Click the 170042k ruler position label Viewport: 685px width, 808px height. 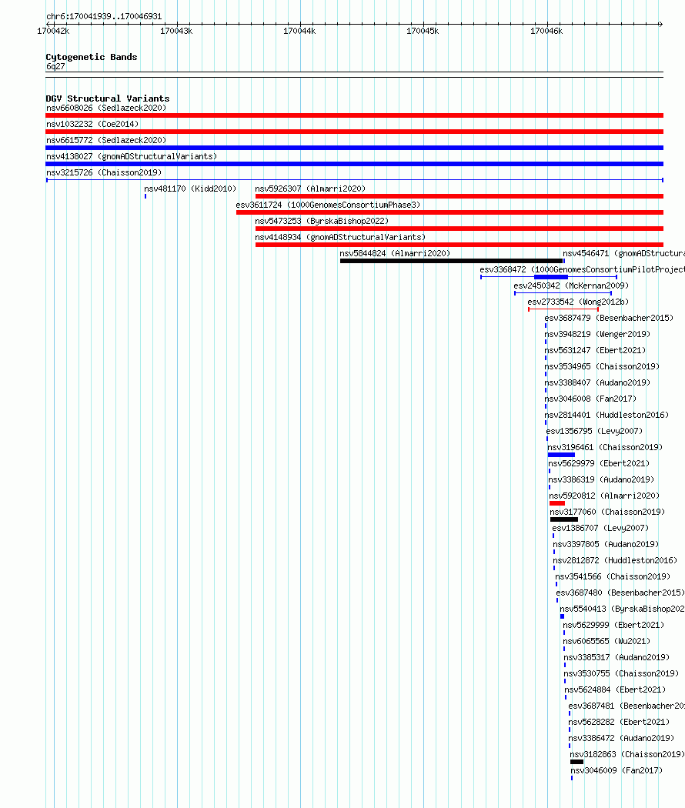[53, 31]
